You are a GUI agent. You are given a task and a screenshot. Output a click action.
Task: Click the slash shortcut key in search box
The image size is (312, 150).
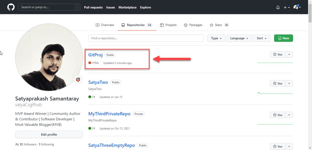click(77, 7)
